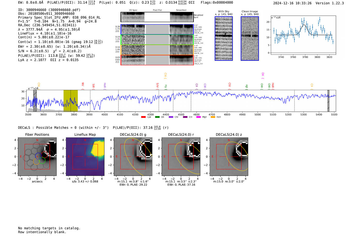Open the DECaLS(24.0) g image
Viewport: 362px width, 246px height.
pyautogui.click(x=133, y=157)
